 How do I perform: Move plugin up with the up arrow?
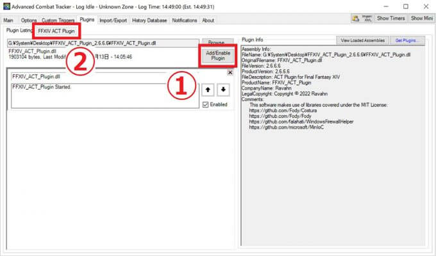point(208,90)
